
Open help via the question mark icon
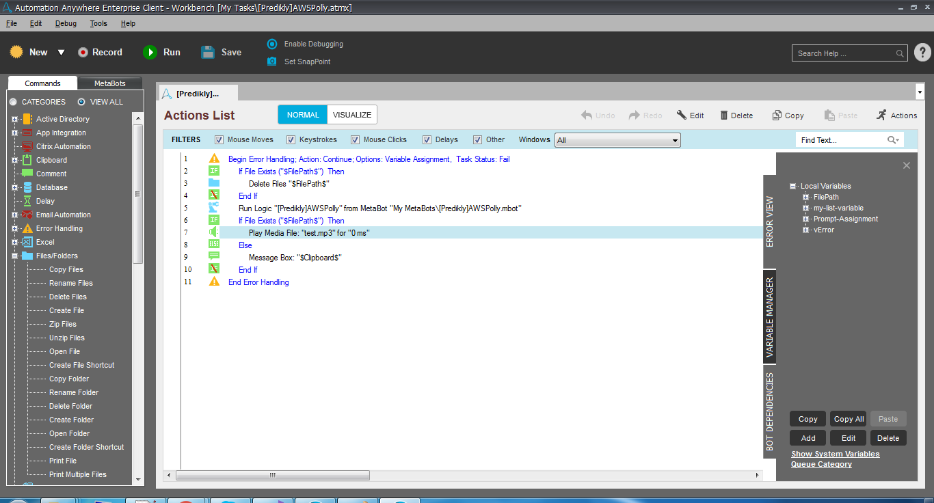(922, 53)
